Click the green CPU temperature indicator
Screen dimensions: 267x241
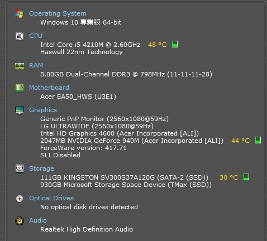[175, 44]
